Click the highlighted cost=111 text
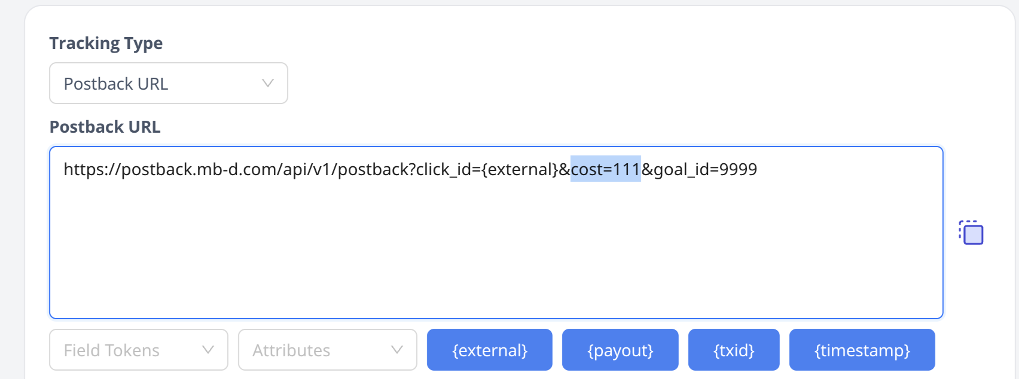Viewport: 1019px width, 379px height. point(605,169)
